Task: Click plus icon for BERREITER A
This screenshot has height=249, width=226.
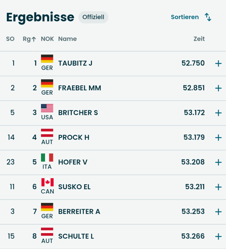Action: (x=218, y=212)
